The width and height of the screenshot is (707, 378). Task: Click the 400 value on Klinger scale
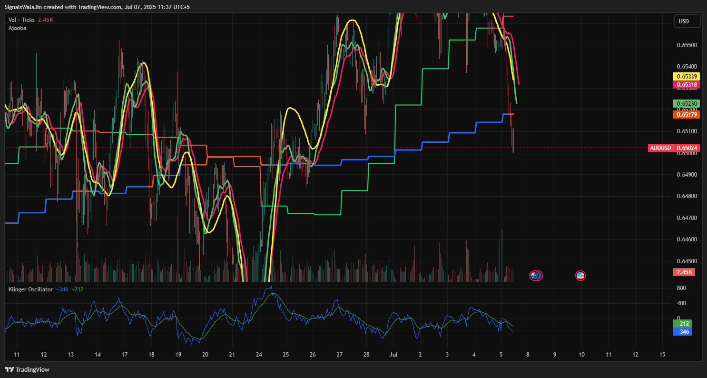point(681,303)
